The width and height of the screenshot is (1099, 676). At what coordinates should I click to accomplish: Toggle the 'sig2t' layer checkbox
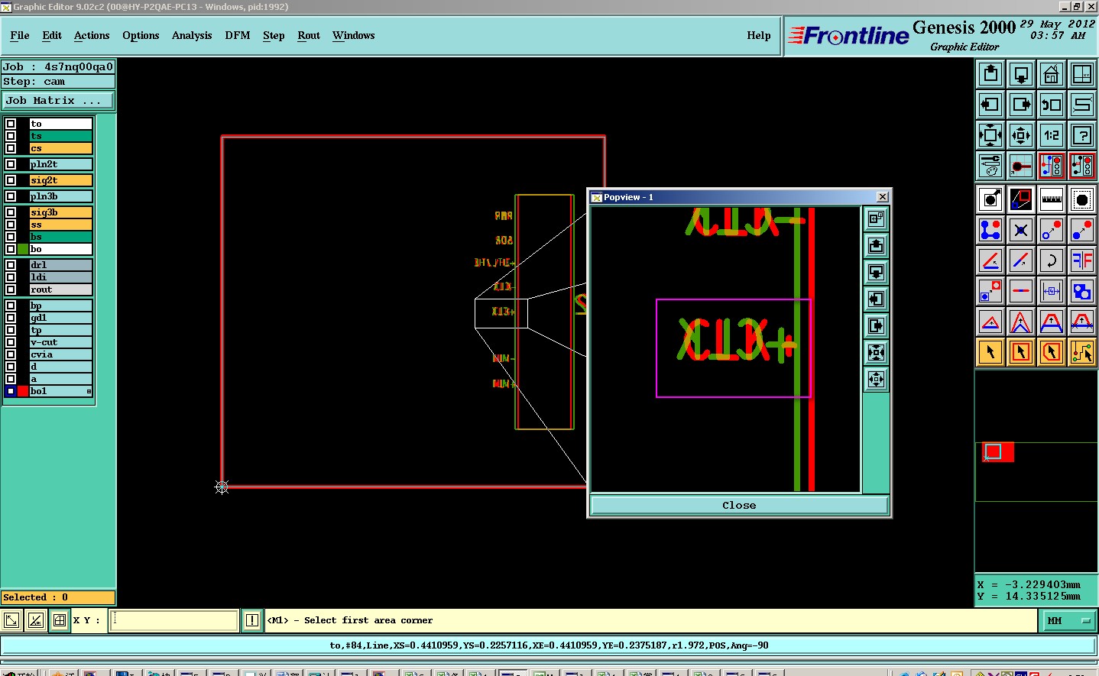[11, 180]
